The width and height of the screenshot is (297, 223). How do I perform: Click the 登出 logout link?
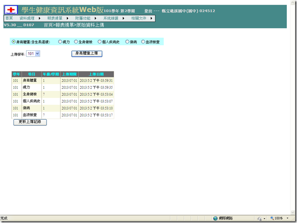pos(148,11)
